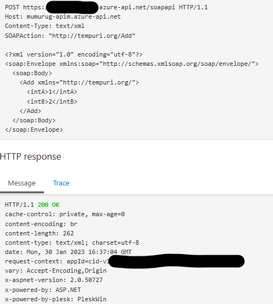This screenshot has width=273, height=304.
Task: Click the opening soap:Body tag
Action: pyautogui.click(x=32, y=74)
